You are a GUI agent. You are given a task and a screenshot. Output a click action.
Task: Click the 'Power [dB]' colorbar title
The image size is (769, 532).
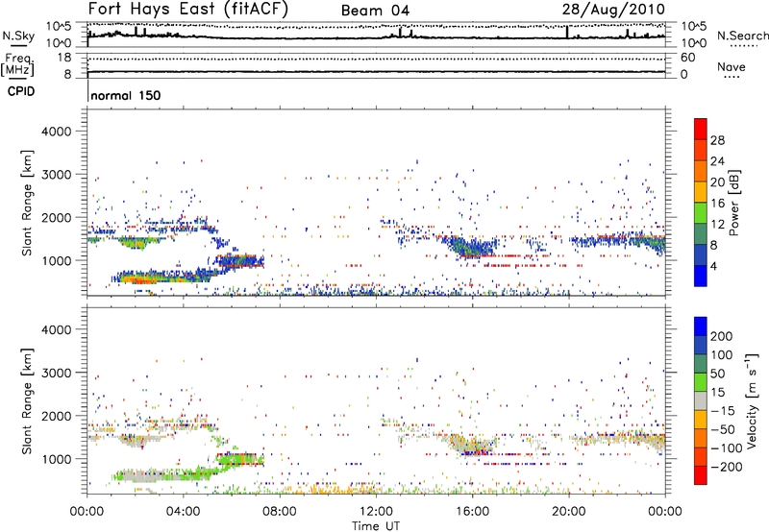(x=733, y=203)
